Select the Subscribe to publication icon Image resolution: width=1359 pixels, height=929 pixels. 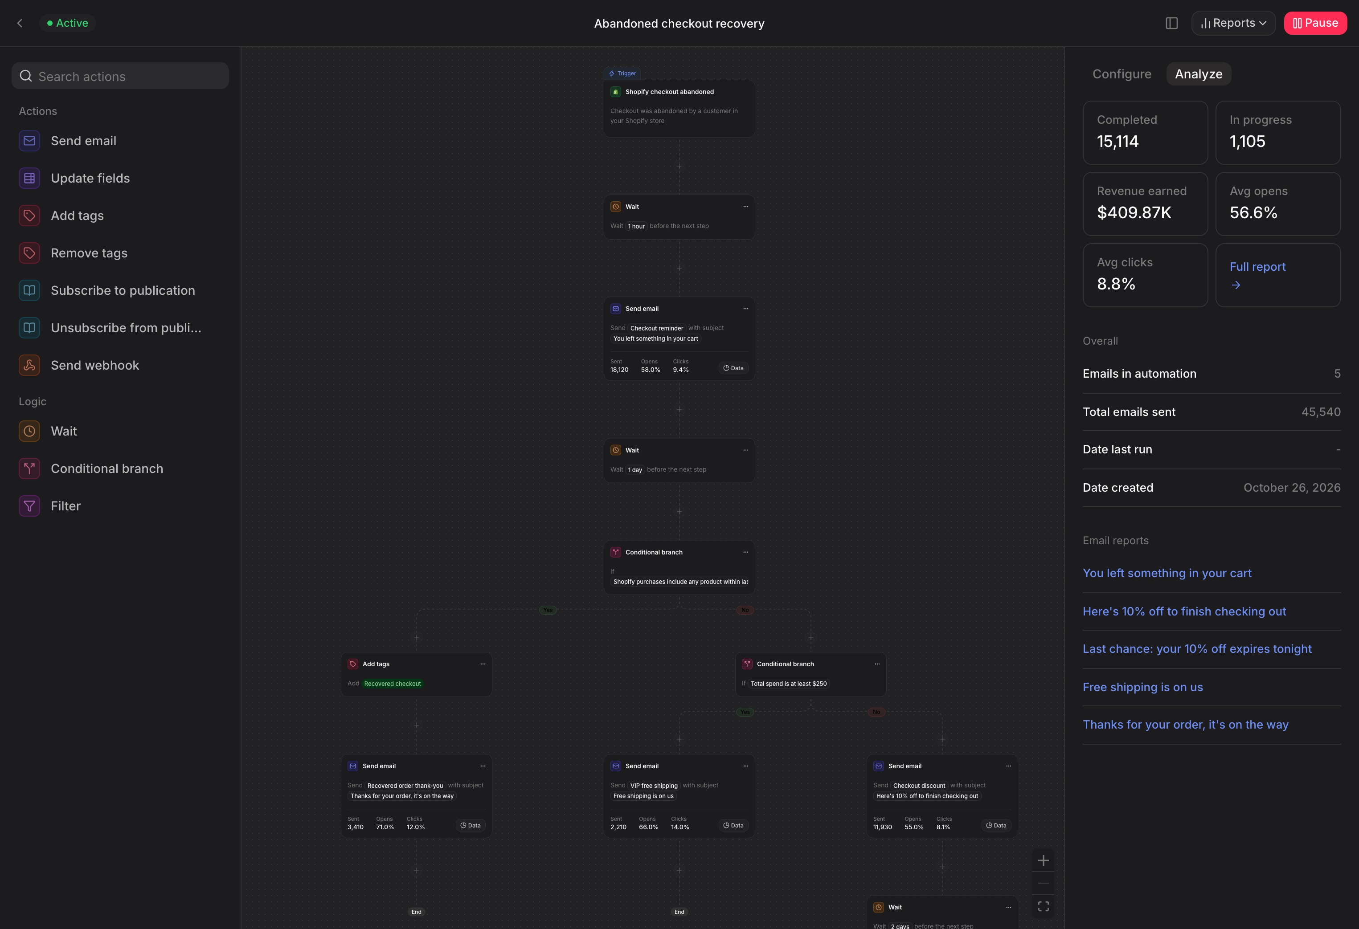pos(29,290)
